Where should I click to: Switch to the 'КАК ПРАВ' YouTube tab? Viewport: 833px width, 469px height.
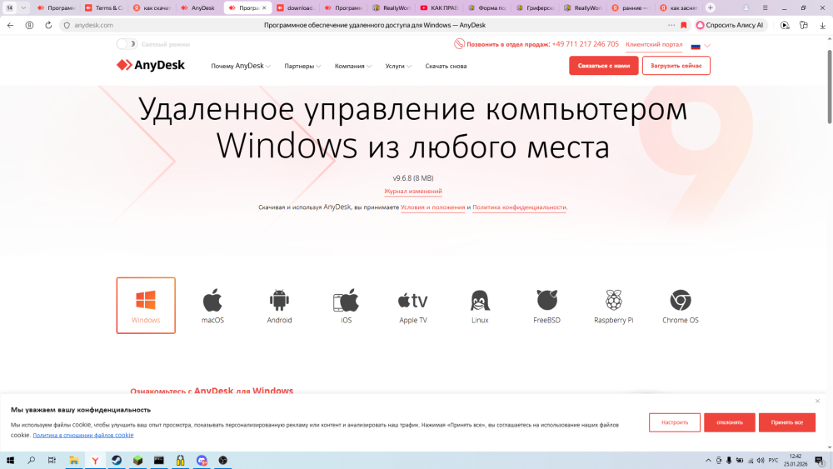coord(439,8)
